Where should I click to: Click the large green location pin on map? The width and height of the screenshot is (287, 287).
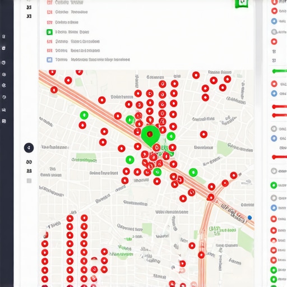point(150,136)
